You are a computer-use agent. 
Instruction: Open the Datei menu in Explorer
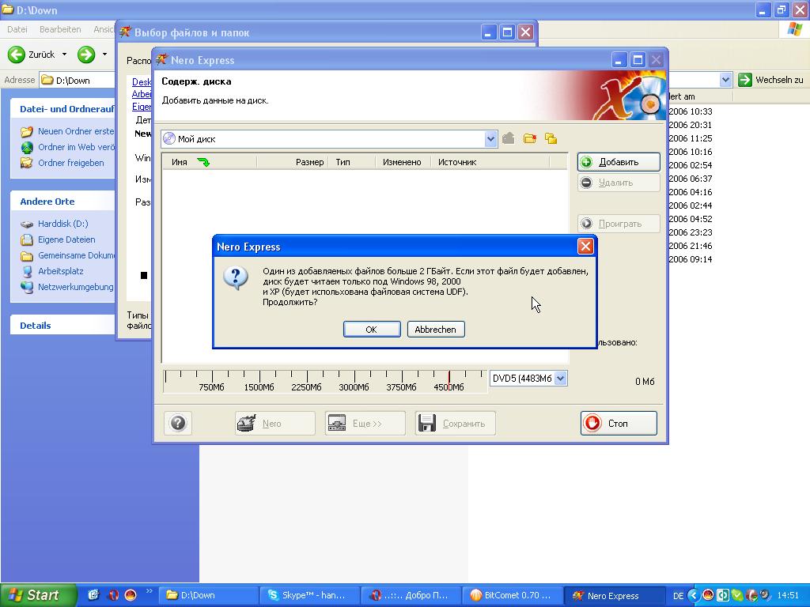coord(17,29)
